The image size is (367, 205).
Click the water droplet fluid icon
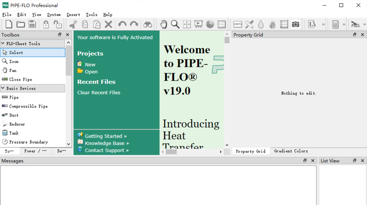[x=261, y=24]
